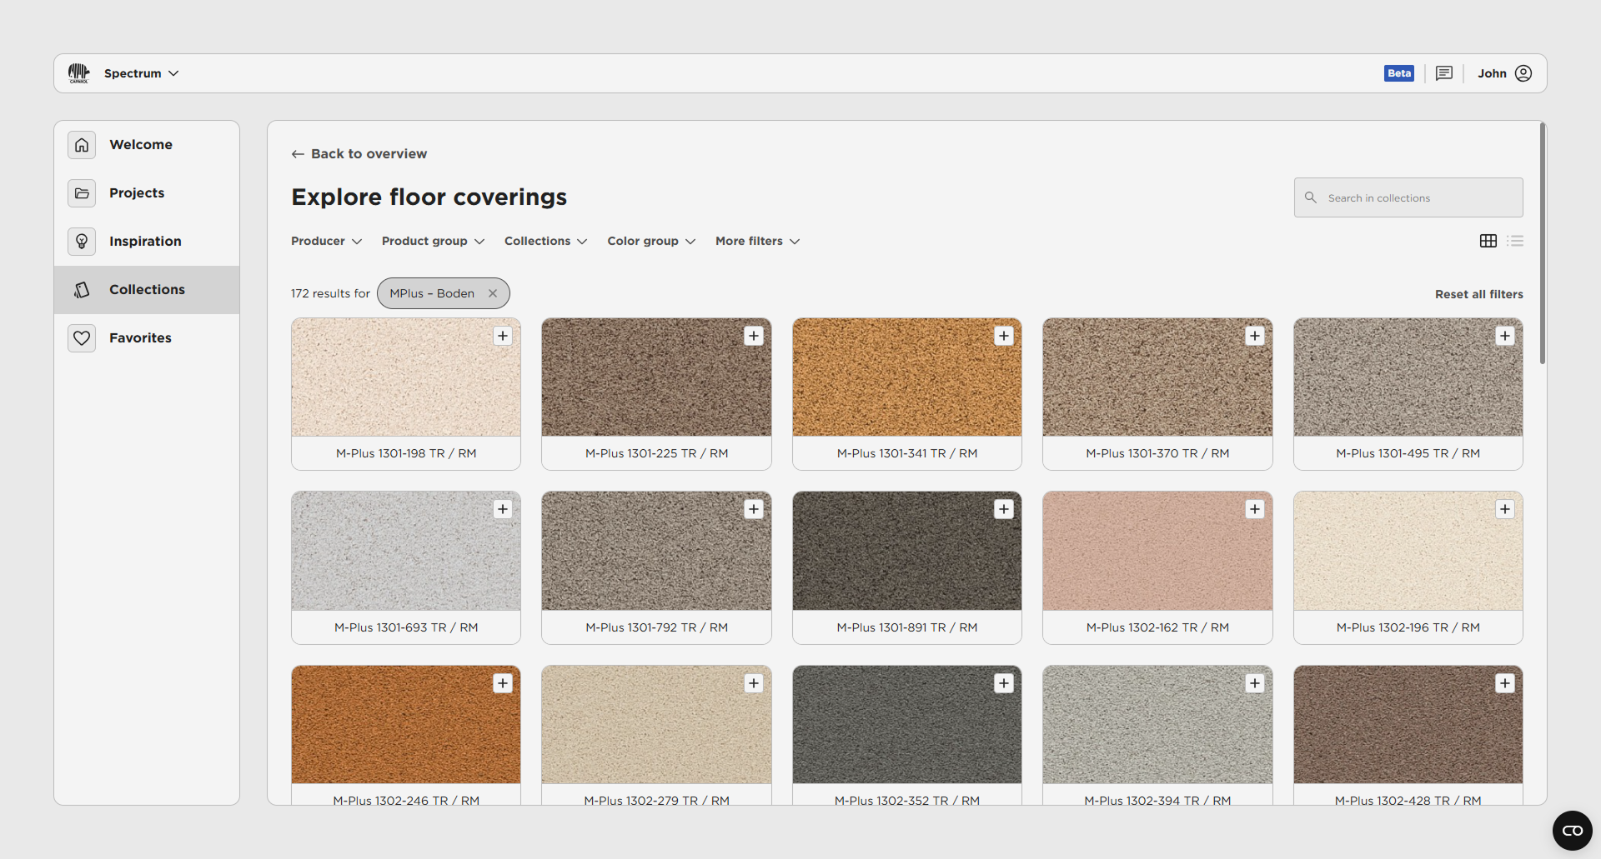Add M-Plus 1301-891 using plus icon
This screenshot has width=1601, height=859.
click(1004, 509)
